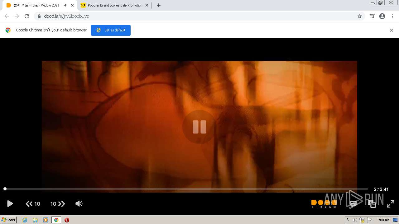Seek along the video progress bar
The height and width of the screenshot is (224, 399).
click(x=186, y=189)
